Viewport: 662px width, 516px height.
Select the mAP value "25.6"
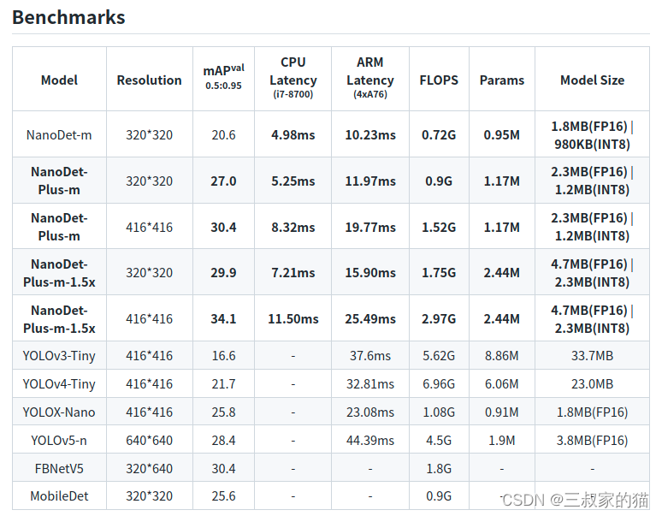[x=223, y=495]
